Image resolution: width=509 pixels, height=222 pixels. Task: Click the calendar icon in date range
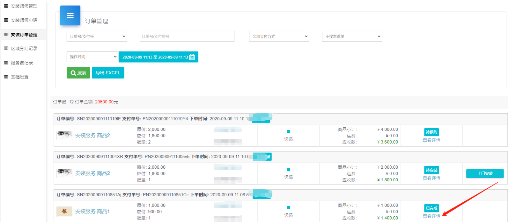click(x=192, y=57)
